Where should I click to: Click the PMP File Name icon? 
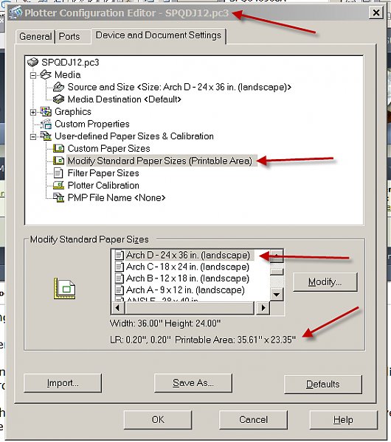[58, 197]
